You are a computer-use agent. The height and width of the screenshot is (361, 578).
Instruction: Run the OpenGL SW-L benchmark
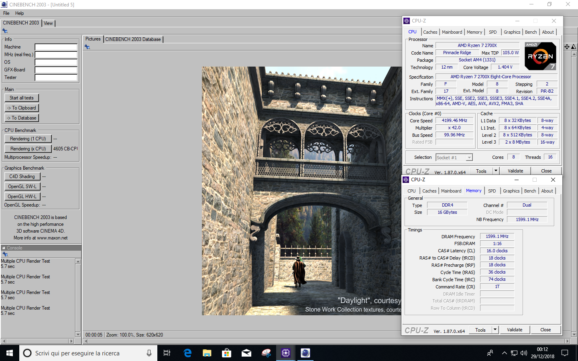click(x=22, y=187)
